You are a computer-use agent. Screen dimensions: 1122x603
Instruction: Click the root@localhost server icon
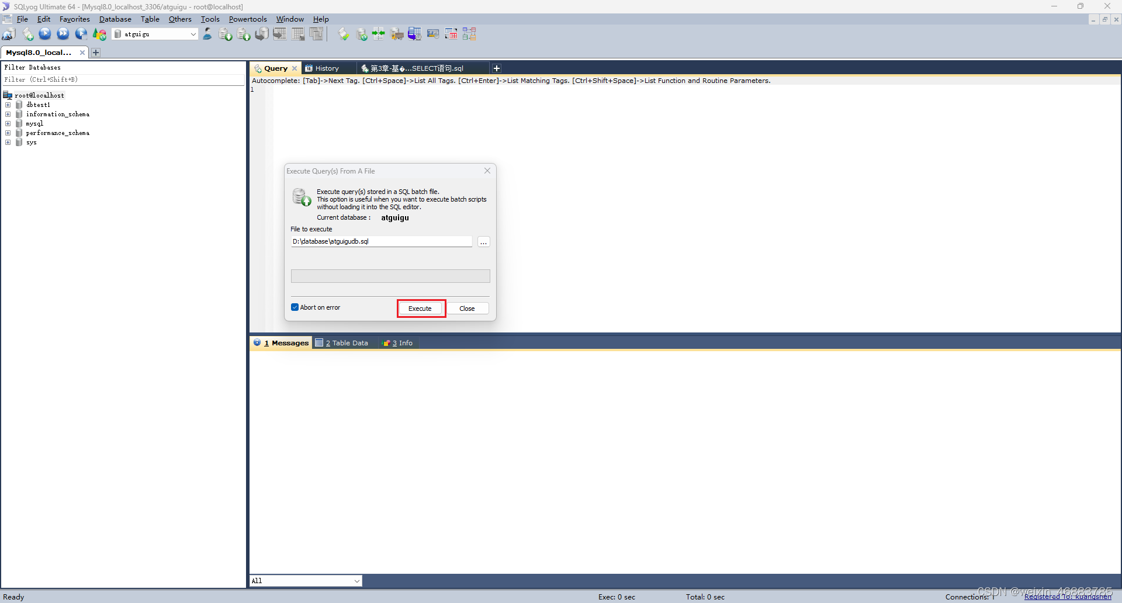[x=8, y=95]
